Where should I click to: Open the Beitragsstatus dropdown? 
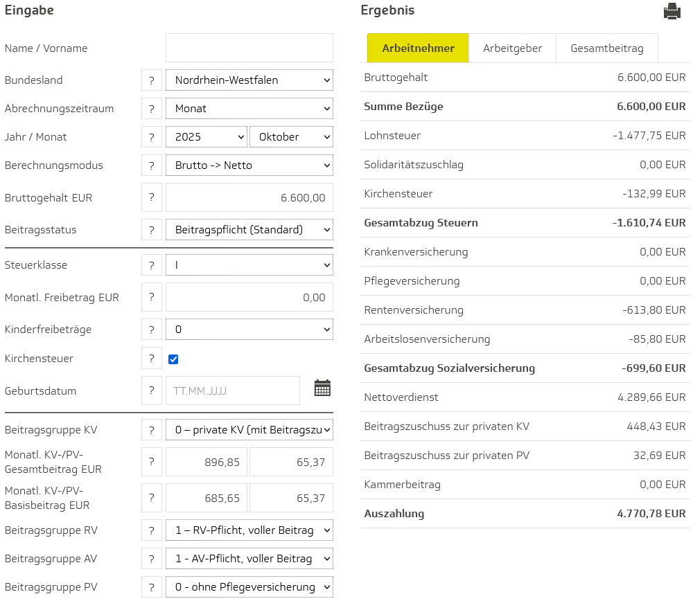(x=249, y=230)
